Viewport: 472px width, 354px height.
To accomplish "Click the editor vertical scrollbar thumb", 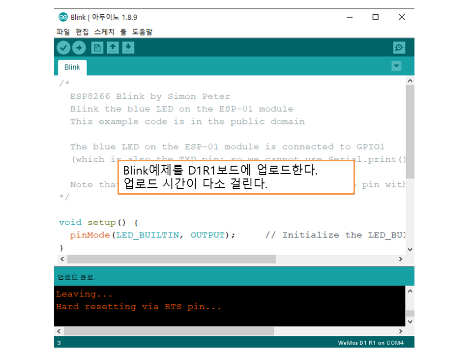I will 410,132.
